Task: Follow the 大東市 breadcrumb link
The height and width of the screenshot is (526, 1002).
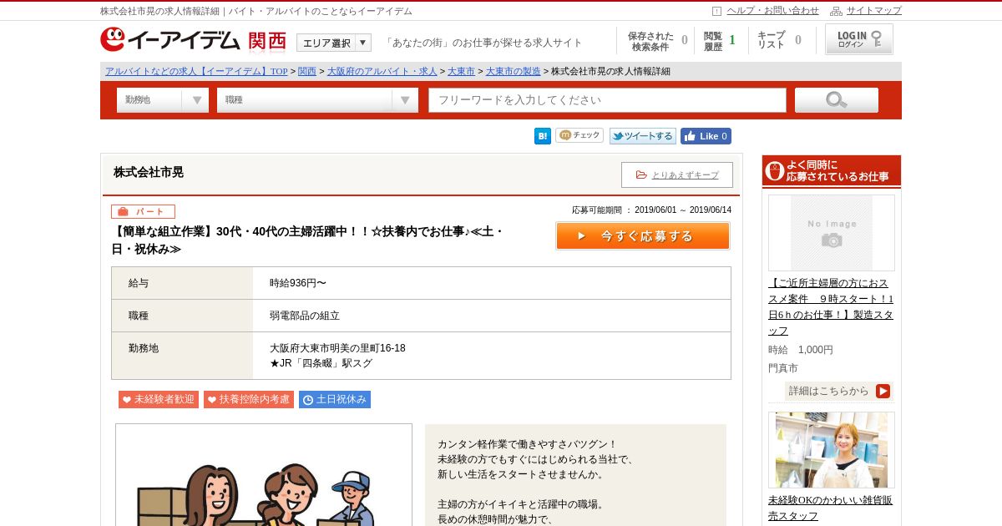Action: [461, 71]
